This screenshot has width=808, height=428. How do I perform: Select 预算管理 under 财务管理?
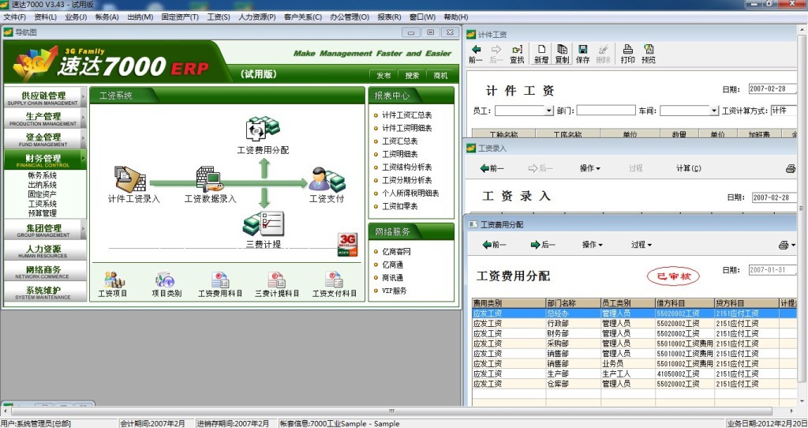pyautogui.click(x=43, y=213)
